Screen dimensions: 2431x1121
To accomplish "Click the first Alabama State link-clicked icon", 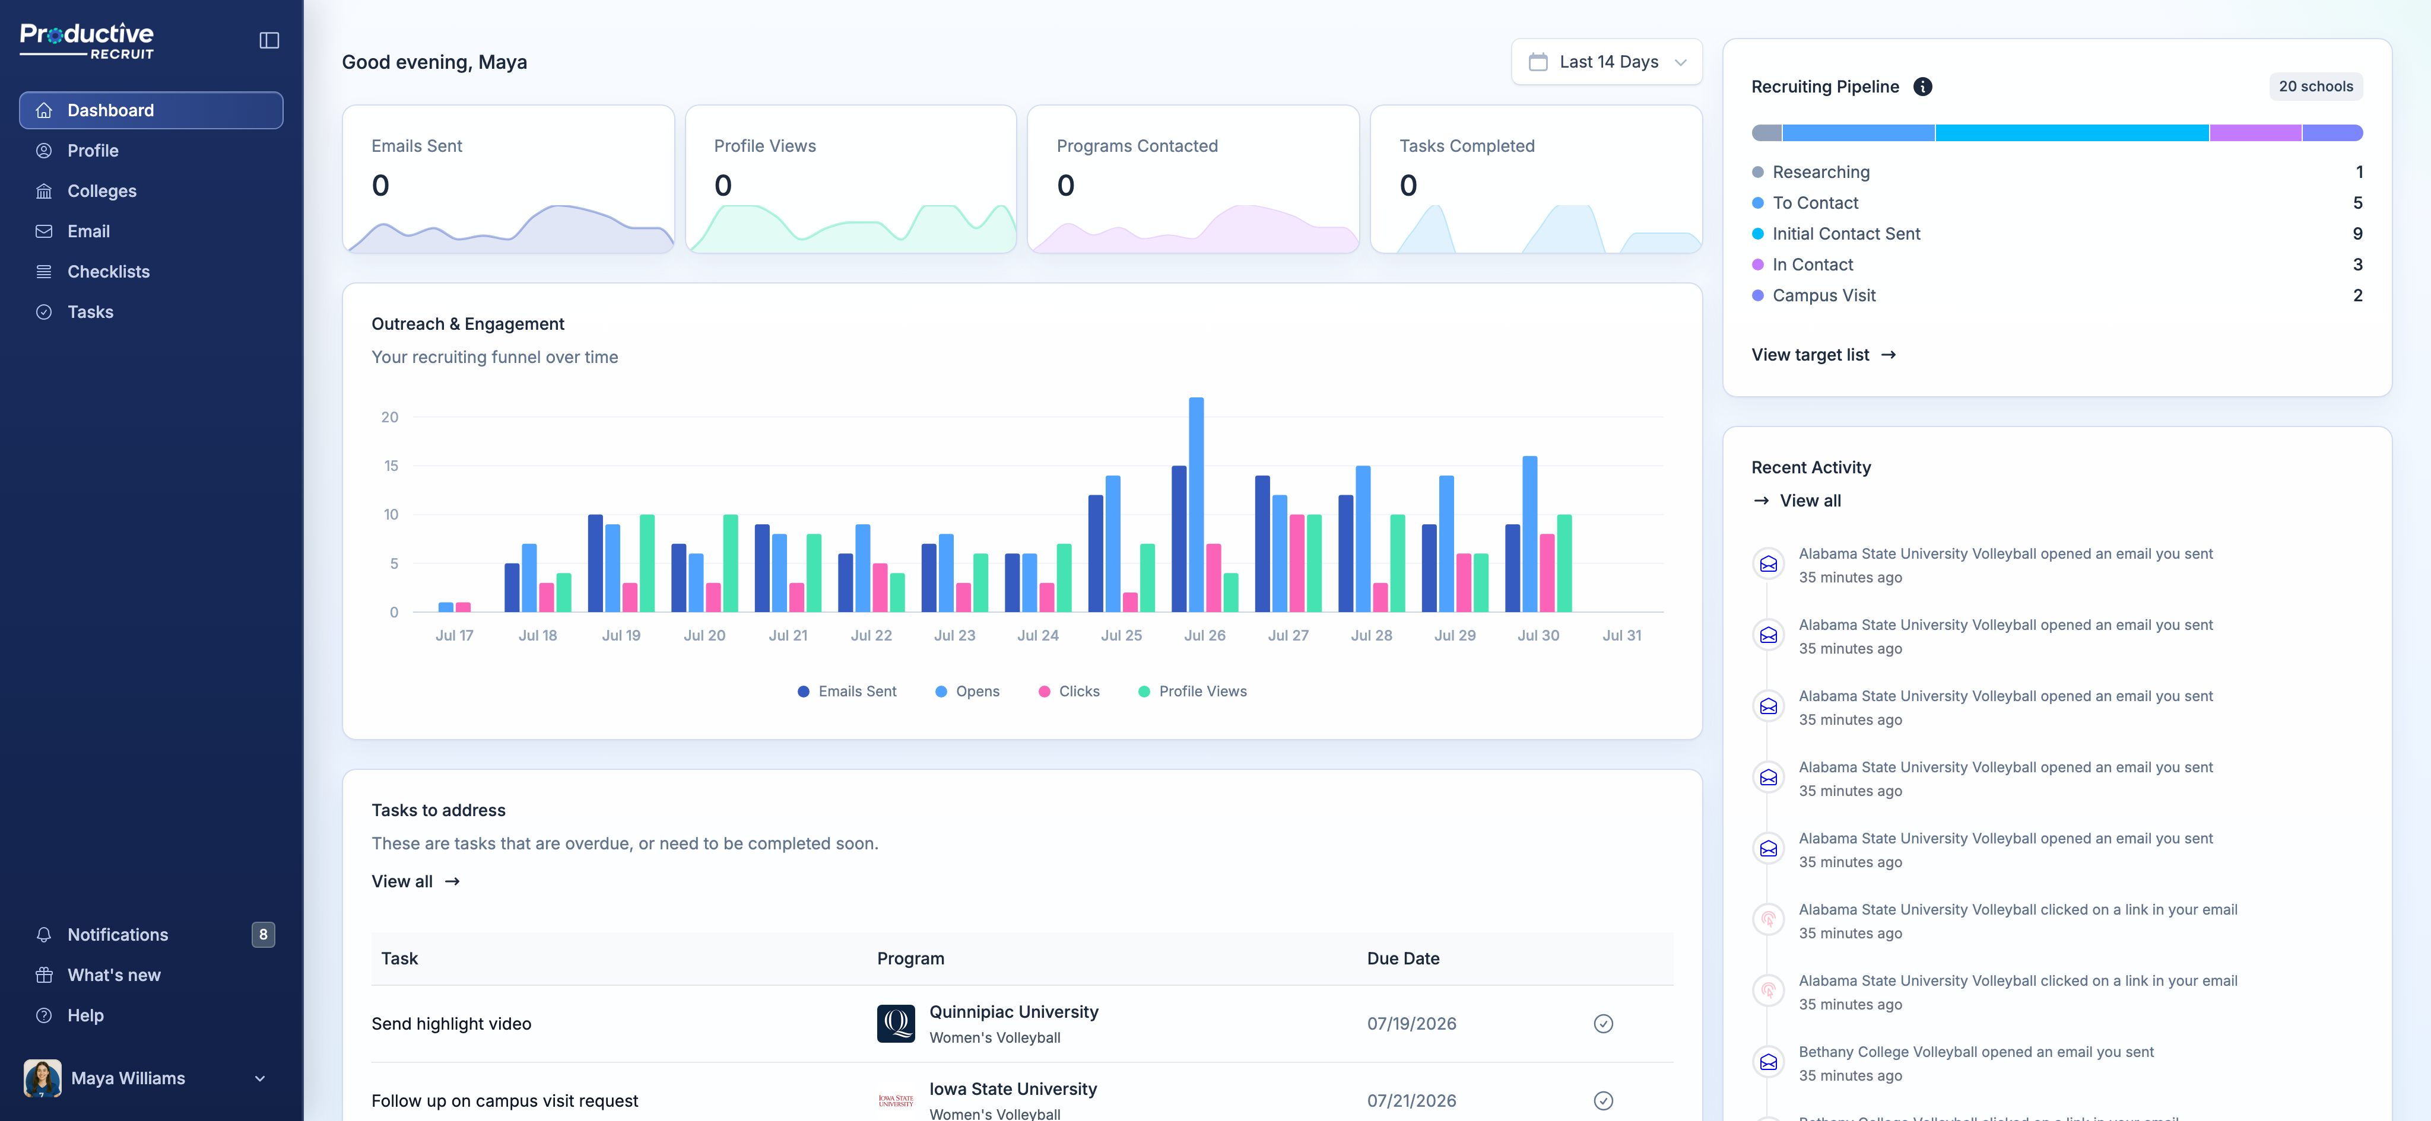I will tap(1769, 919).
